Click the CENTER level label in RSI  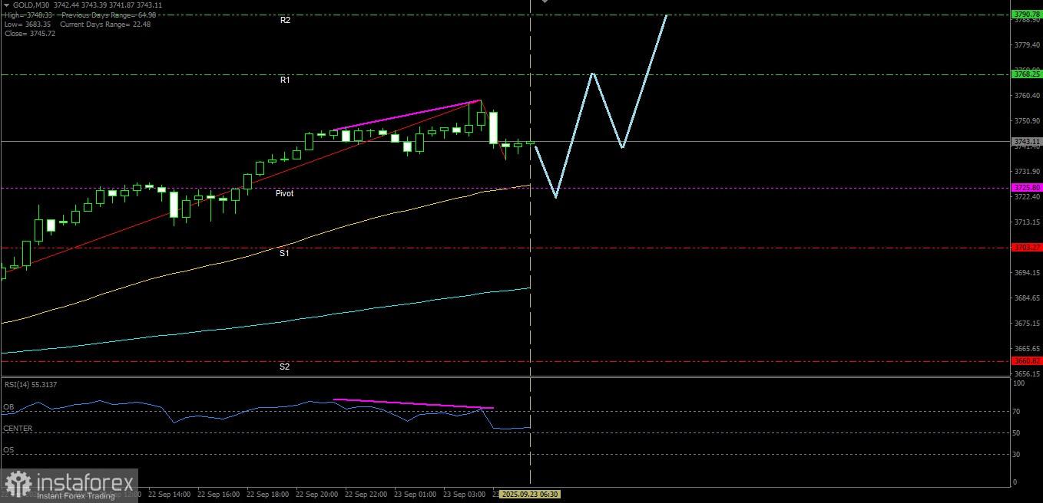(18, 428)
